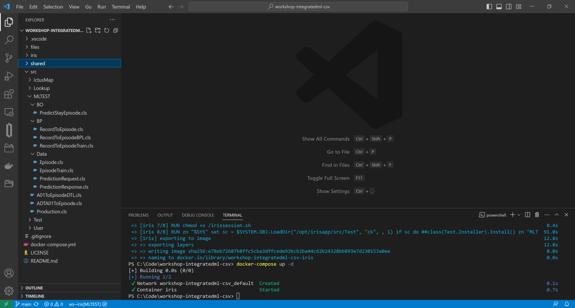
Task: Open the Terminal menu
Action: pyautogui.click(x=120, y=7)
